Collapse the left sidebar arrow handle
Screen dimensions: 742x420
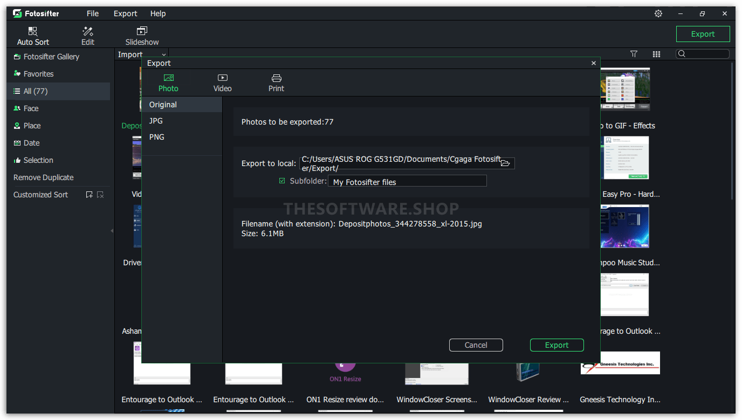point(112,231)
